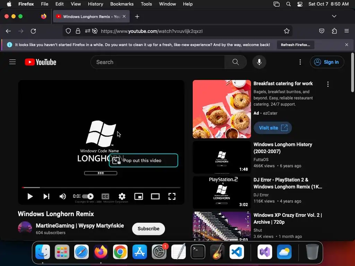
Task: Close the Windows Longhorn Remix tab
Action: click(x=124, y=16)
